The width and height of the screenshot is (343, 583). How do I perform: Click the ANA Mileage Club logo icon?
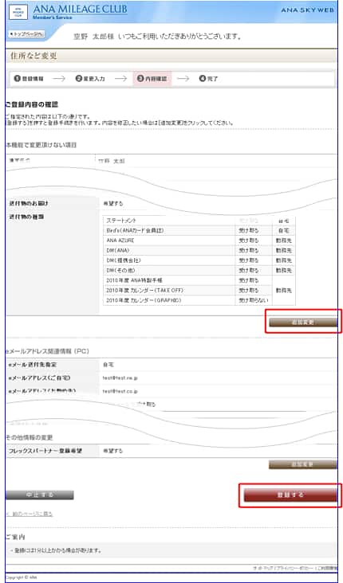18,12
